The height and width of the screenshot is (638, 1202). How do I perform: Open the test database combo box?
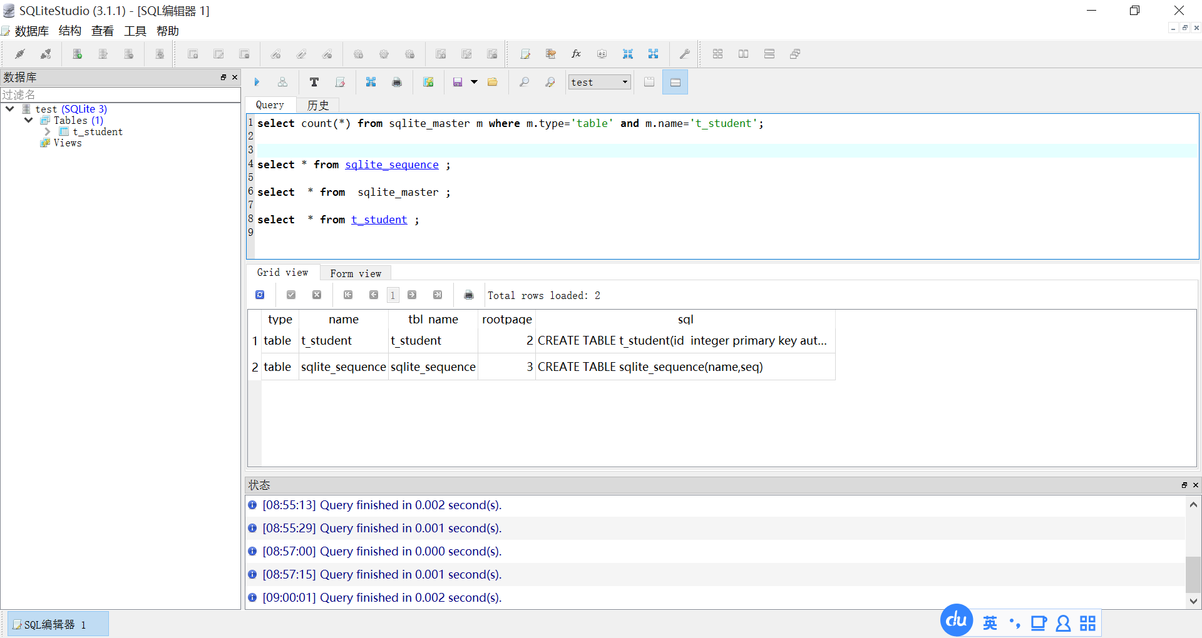coord(599,82)
